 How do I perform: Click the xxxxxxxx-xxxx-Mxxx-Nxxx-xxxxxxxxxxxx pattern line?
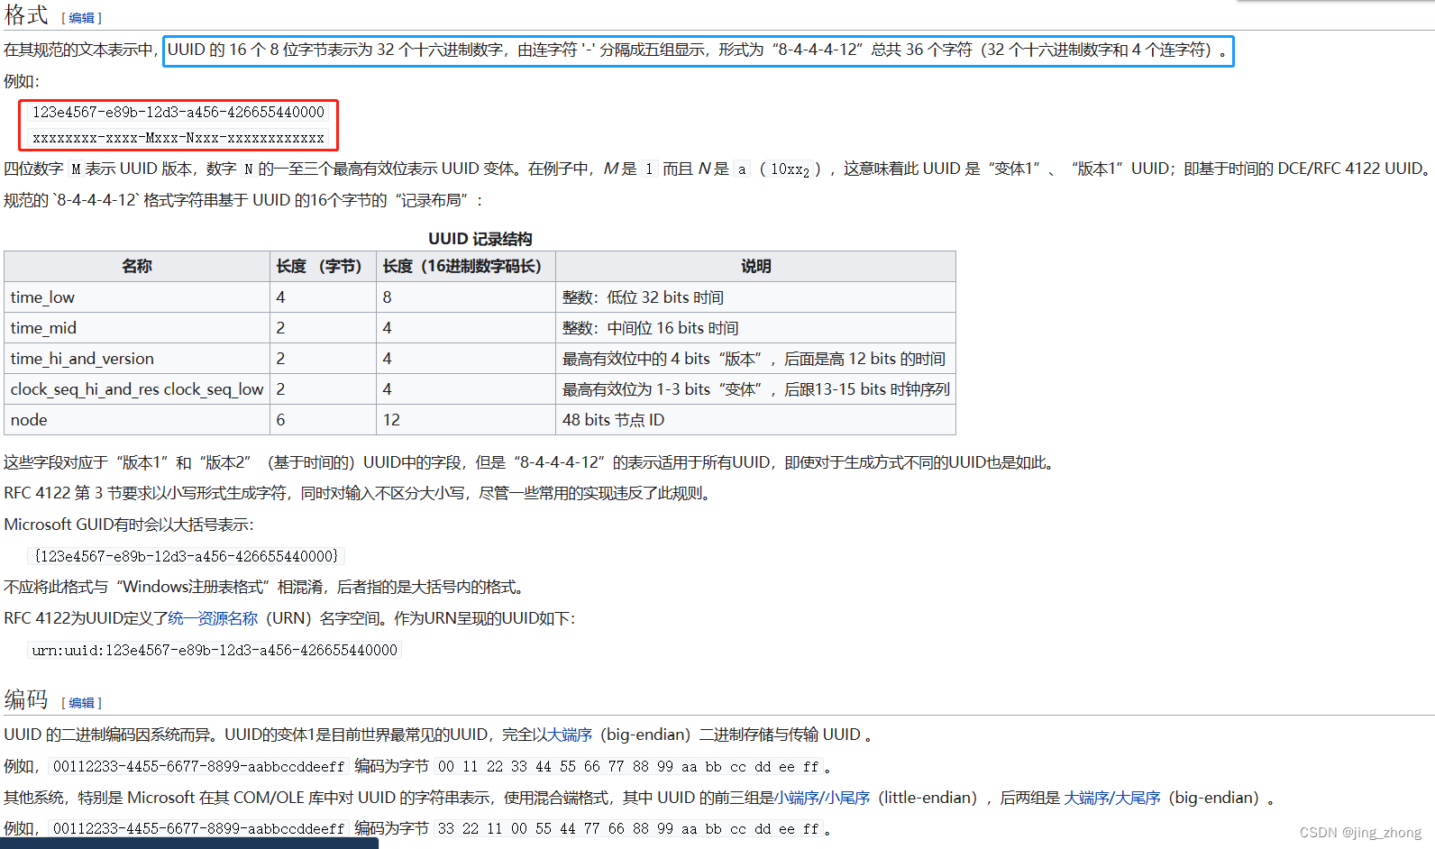pos(178,138)
